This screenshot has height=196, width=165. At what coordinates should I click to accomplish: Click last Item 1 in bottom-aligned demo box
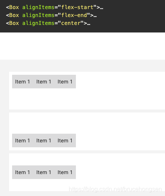point(65,140)
